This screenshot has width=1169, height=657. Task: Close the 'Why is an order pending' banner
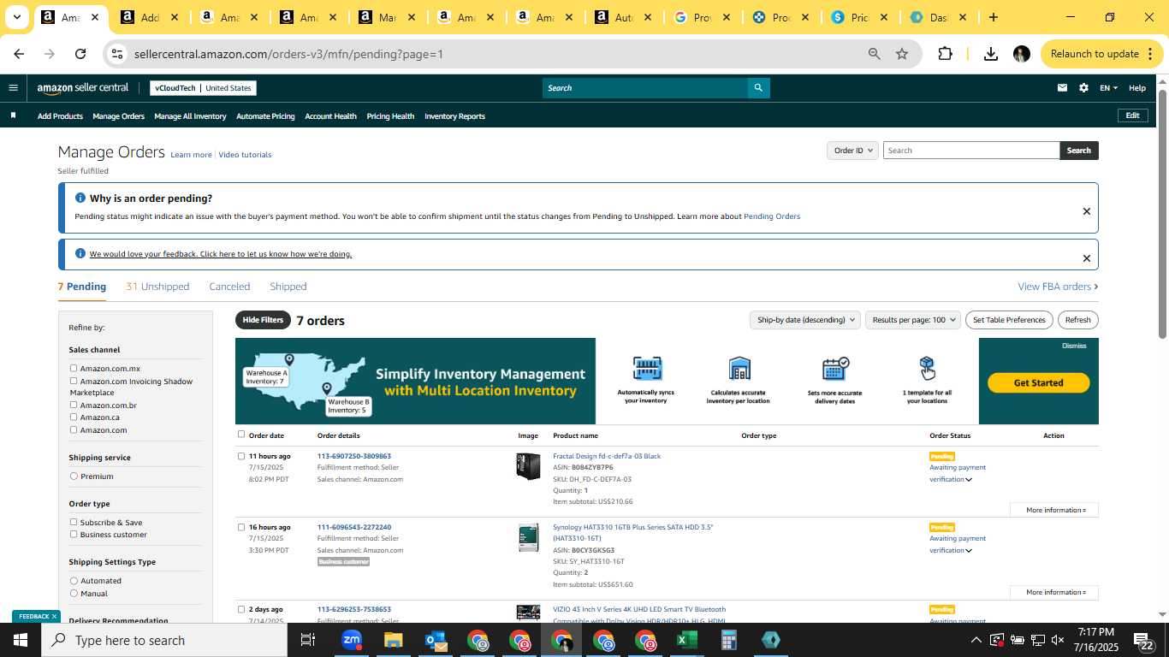click(1087, 211)
